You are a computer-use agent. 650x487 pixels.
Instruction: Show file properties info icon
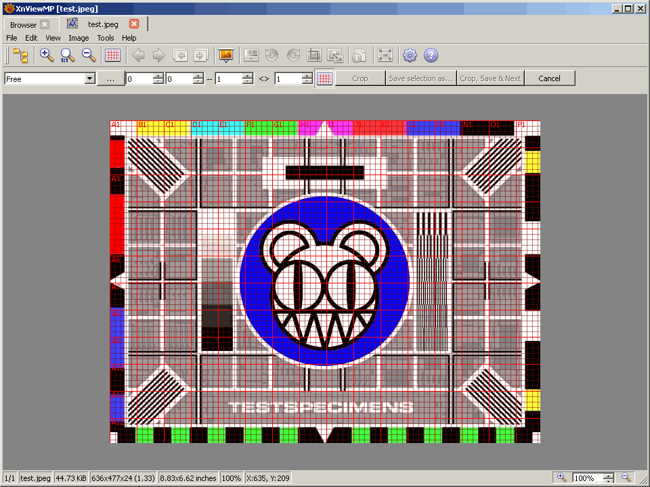359,55
